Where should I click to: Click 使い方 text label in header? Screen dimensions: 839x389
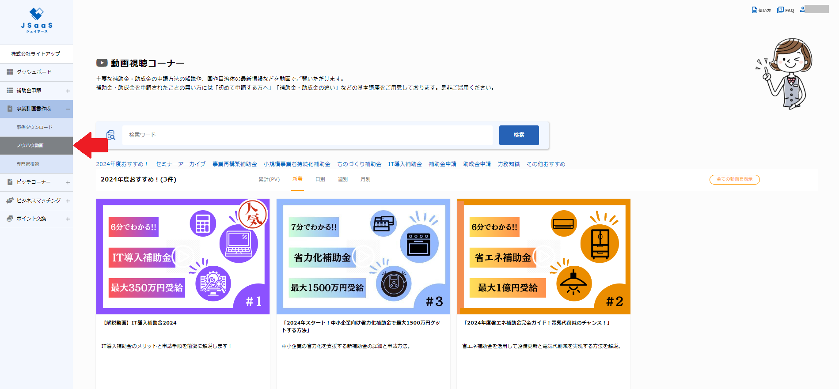pyautogui.click(x=765, y=11)
